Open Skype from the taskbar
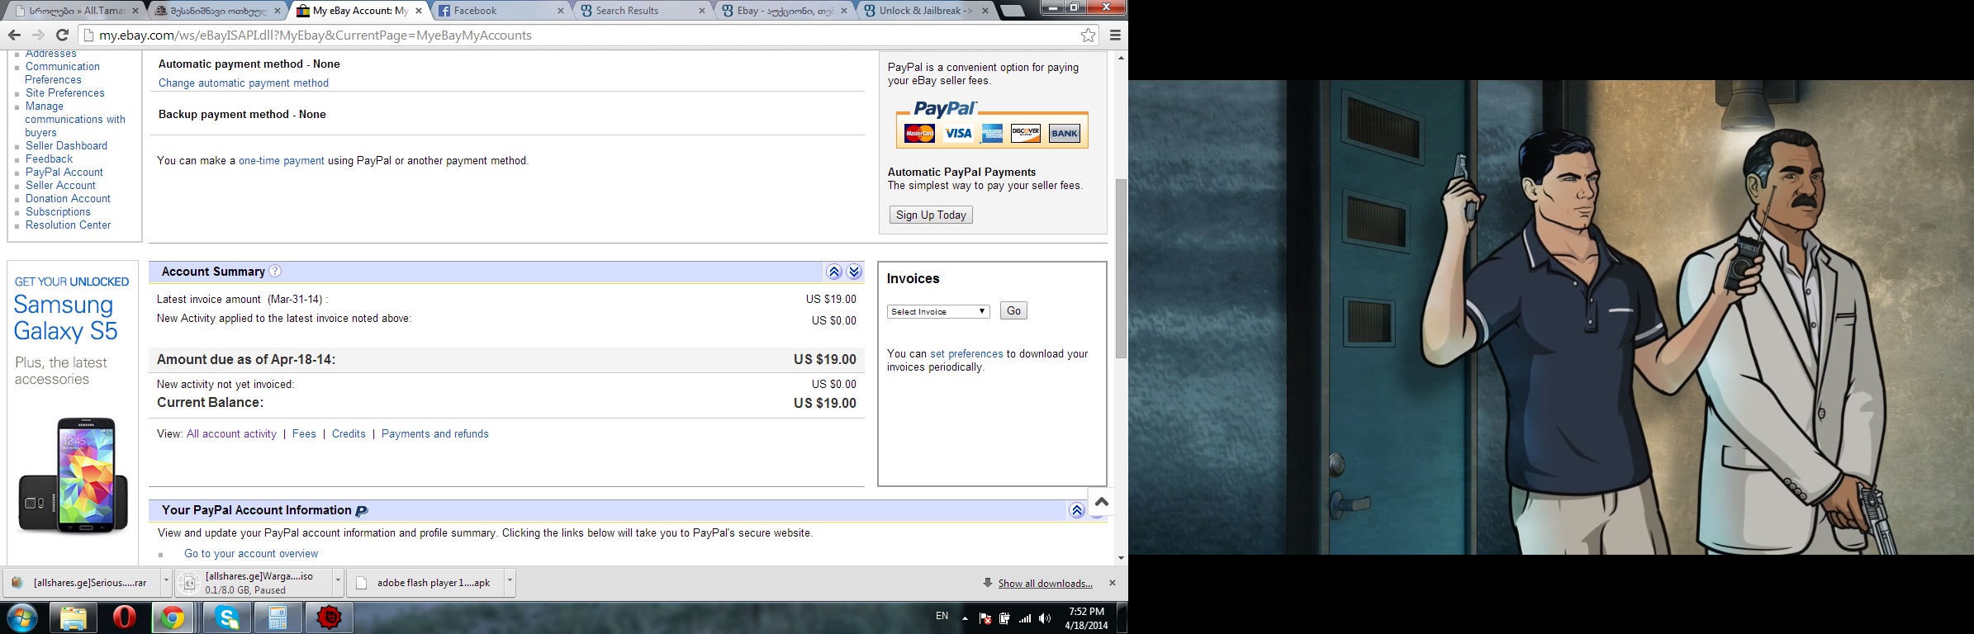 coord(227,617)
